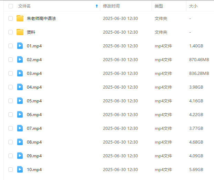Click the file name 04.mp4
The image size is (214, 180).
click(34, 87)
